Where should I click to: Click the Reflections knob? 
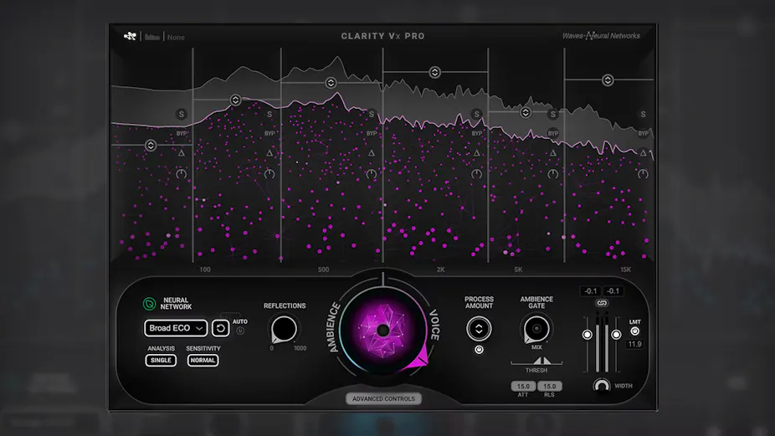pyautogui.click(x=284, y=329)
